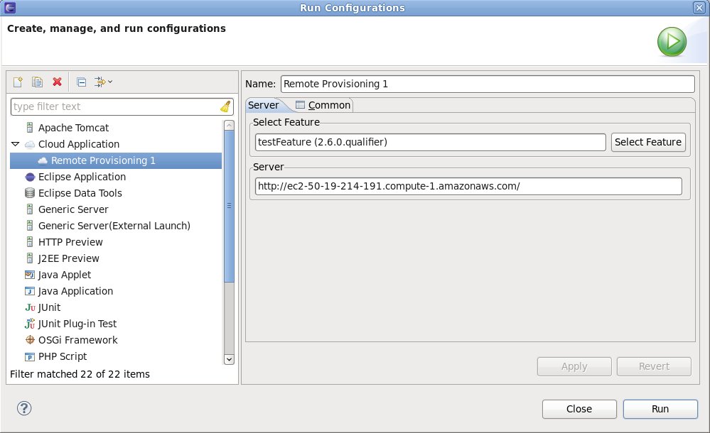
Task: Delete selected configuration with the red X
Action: coord(57,82)
